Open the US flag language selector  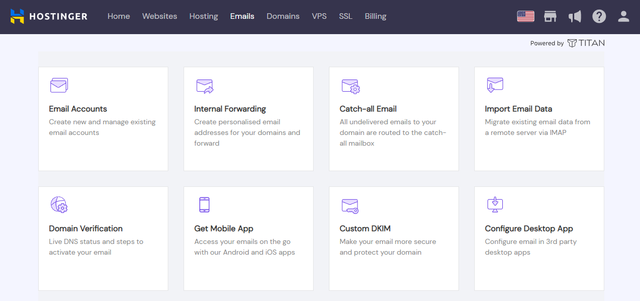pyautogui.click(x=525, y=16)
